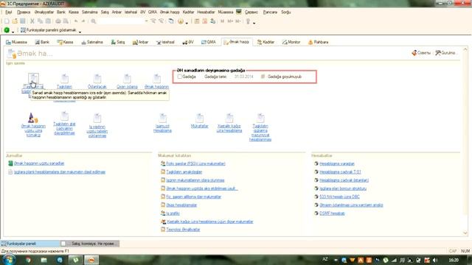Open the Qiyən ödəniş document icon
The image size is (472, 265).
tap(127, 79)
